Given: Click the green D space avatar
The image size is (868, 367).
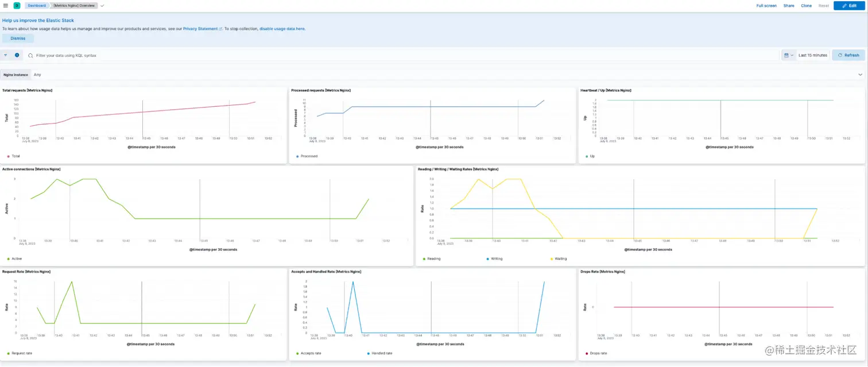Looking at the screenshot, I should click(17, 5).
